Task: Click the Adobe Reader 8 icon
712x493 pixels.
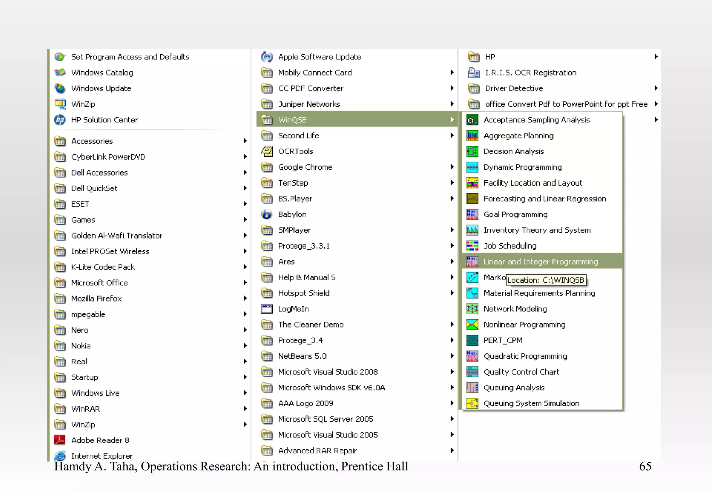Action: point(60,440)
